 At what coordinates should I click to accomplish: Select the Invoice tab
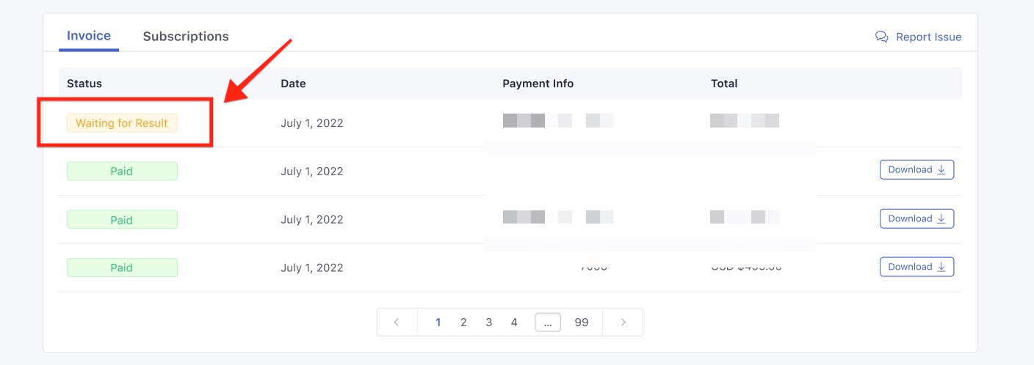pos(89,35)
